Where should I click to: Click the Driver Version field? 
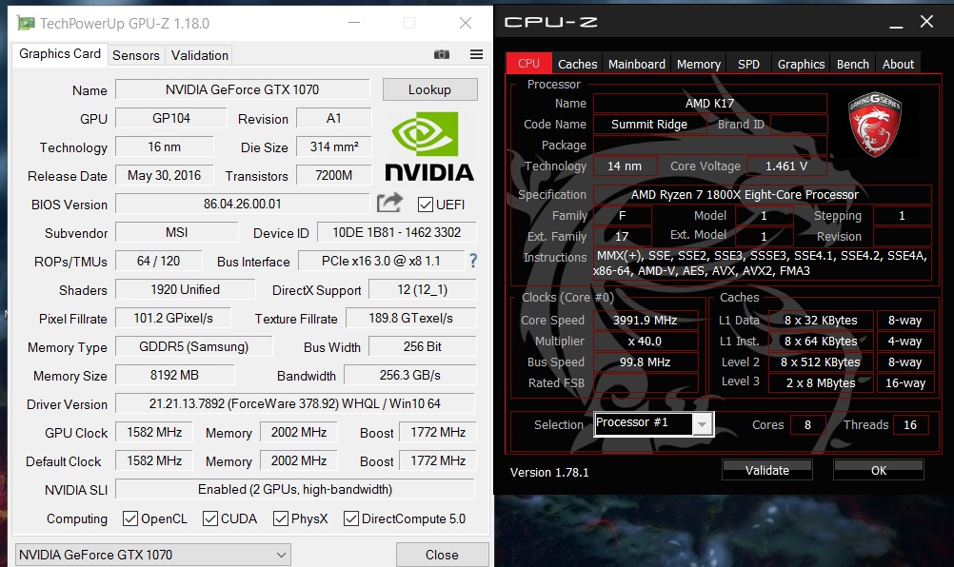pos(295,403)
